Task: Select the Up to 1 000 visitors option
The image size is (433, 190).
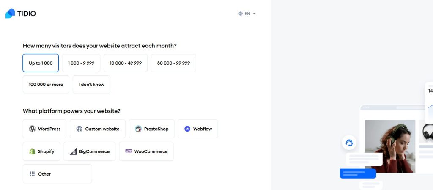Action: tap(41, 63)
